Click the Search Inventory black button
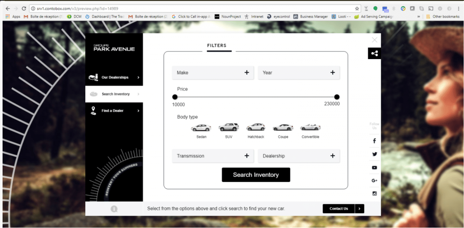 256,175
